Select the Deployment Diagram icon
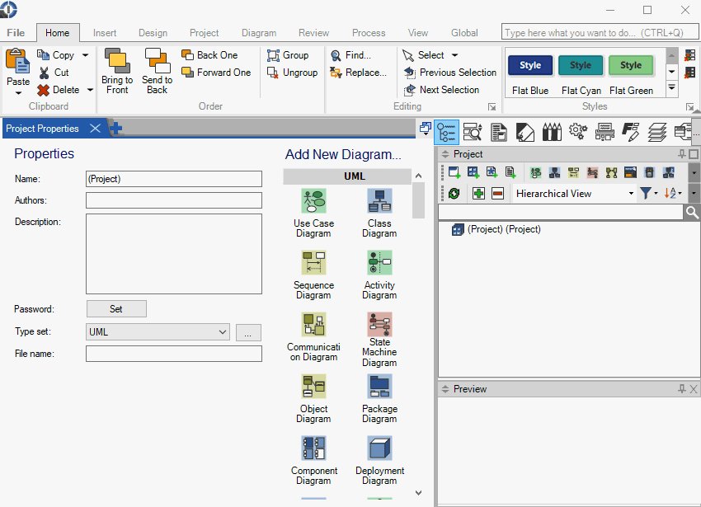The width and height of the screenshot is (701, 507). click(379, 449)
